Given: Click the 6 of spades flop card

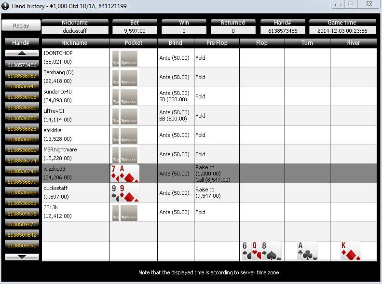Looking at the screenshot, I should coord(246,251).
